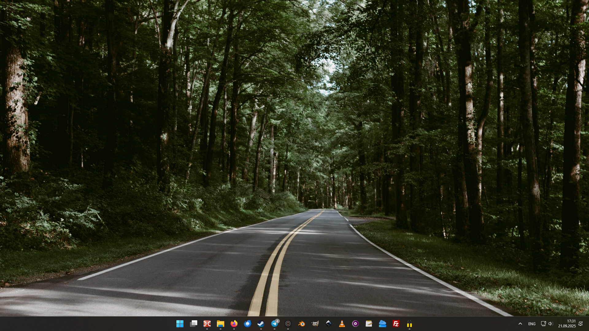Open FileZilla FTP client
Screen dimensions: 589x331
396,324
